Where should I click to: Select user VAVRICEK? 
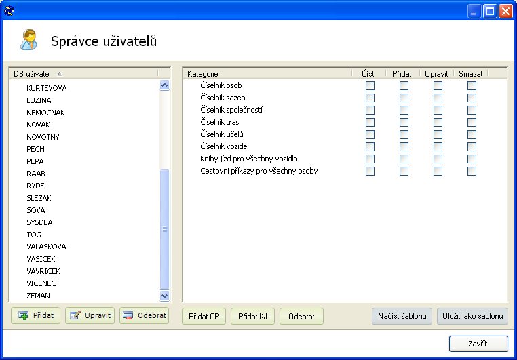[43, 271]
